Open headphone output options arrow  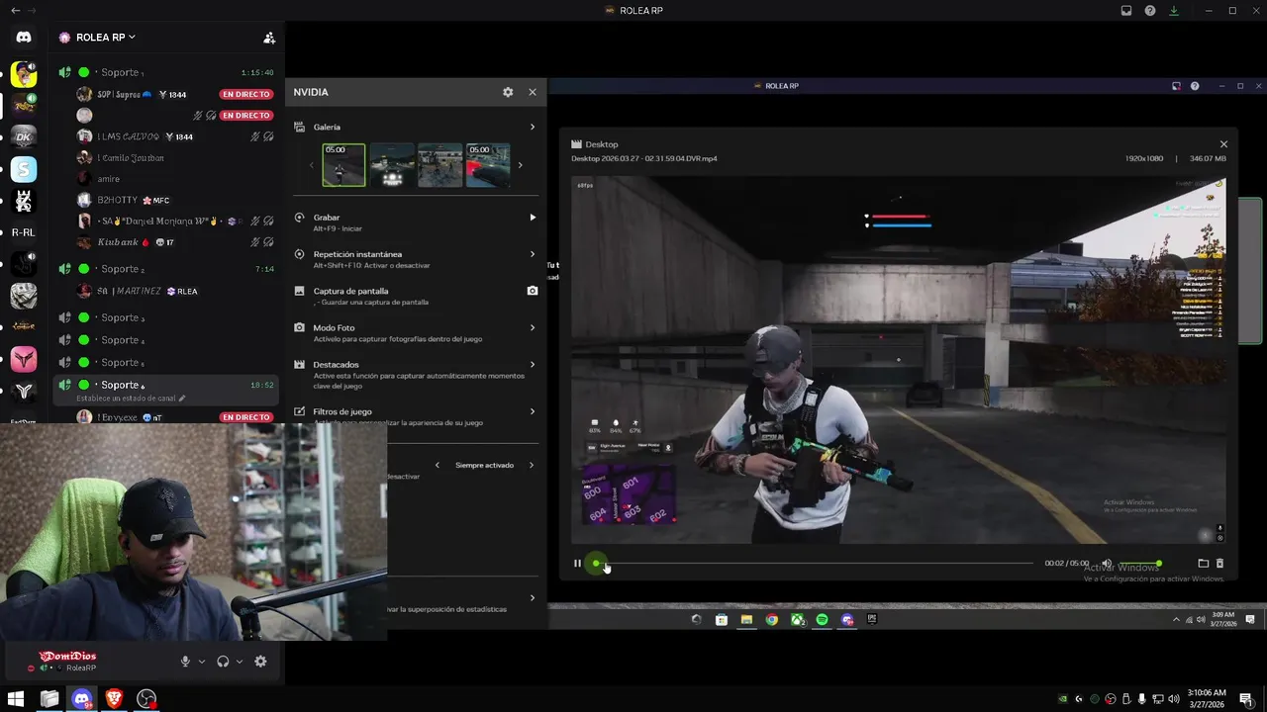240,662
